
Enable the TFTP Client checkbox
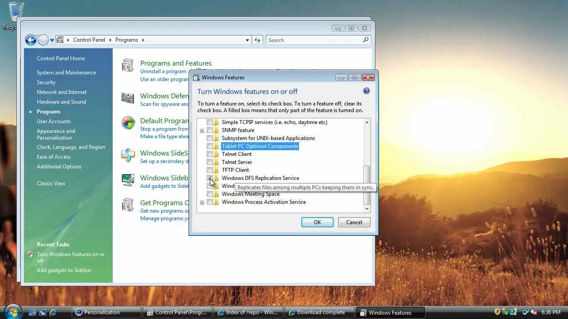pyautogui.click(x=209, y=170)
